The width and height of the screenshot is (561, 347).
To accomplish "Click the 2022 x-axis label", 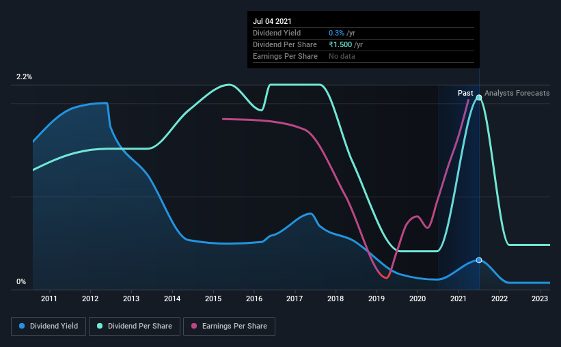I will [x=500, y=299].
